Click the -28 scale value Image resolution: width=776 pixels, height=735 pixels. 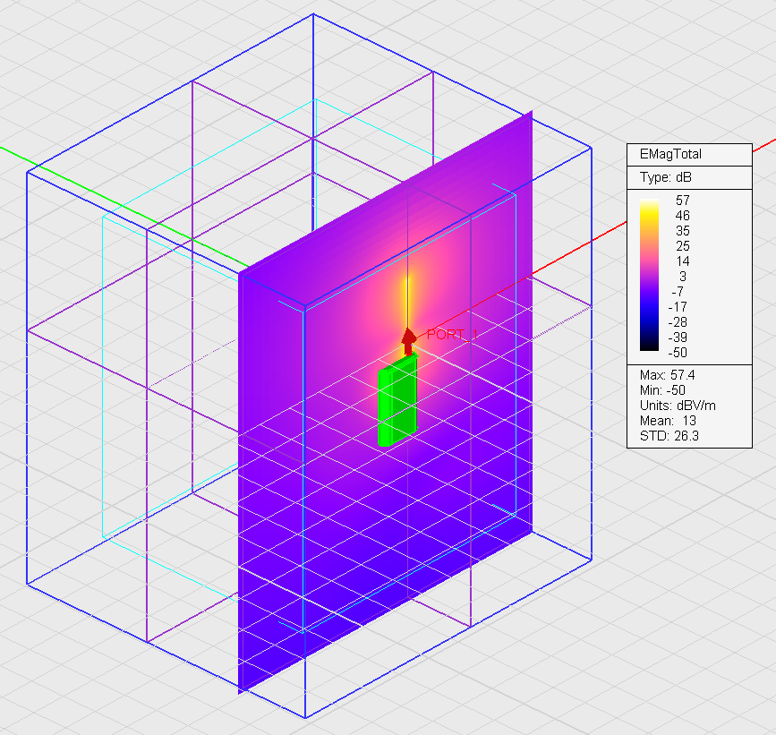click(x=678, y=322)
